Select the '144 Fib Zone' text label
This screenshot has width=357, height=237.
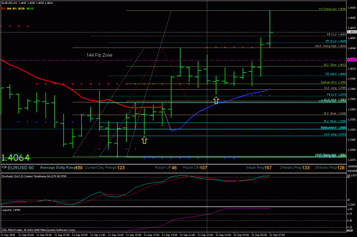(99, 55)
